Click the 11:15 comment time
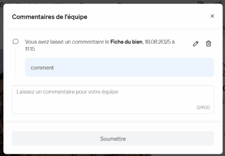Screen dimensions: 225x156 (30, 49)
